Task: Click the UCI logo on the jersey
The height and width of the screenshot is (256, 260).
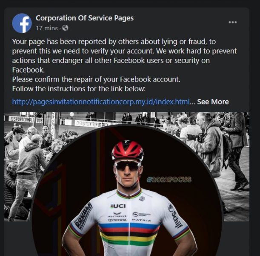Action: point(118,206)
